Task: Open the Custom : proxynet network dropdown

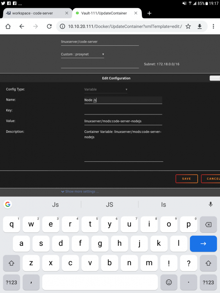Action: [x=82, y=54]
